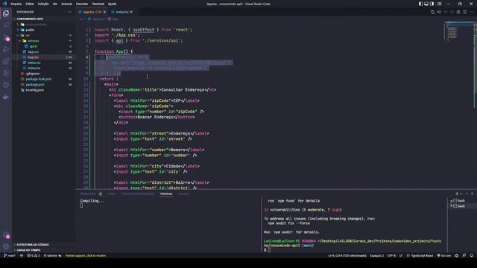Toggle the bottom panel layout icon
The width and height of the screenshot is (477, 268).
coord(426,4)
